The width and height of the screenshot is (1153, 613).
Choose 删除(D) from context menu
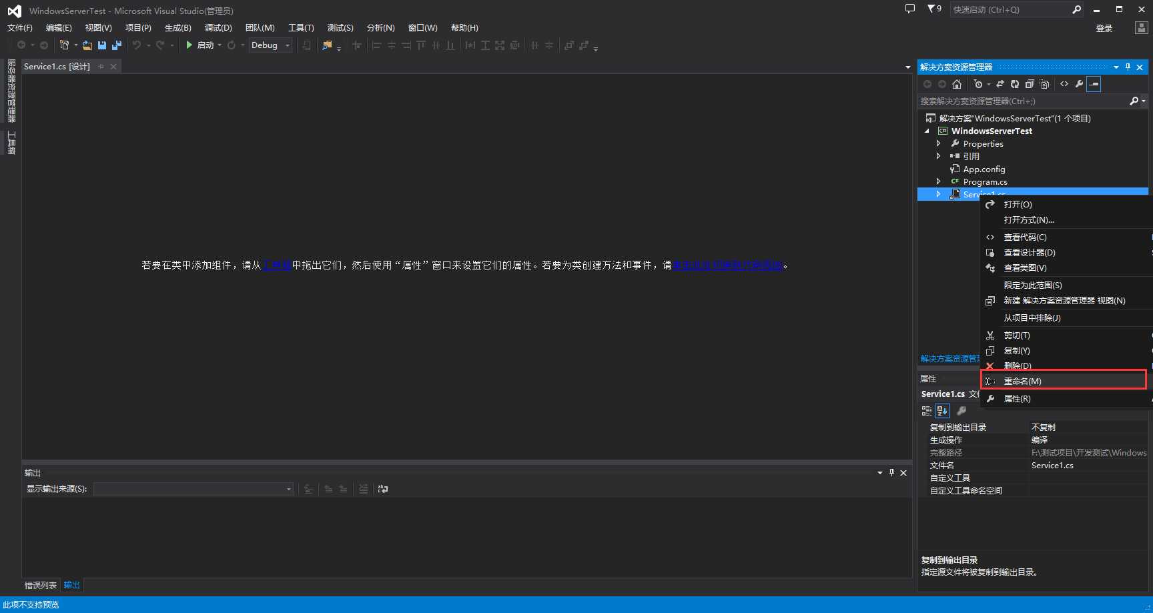pyautogui.click(x=1066, y=366)
